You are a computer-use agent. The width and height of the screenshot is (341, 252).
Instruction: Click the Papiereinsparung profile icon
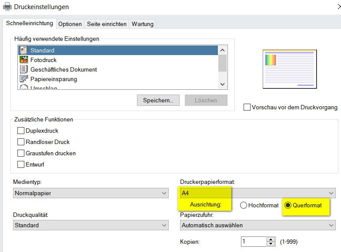(23, 79)
